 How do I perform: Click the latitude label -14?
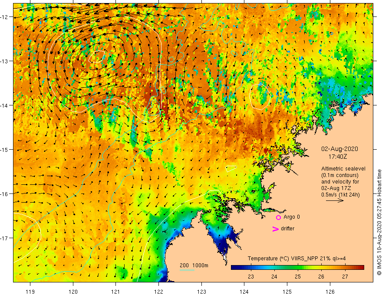click(4, 105)
